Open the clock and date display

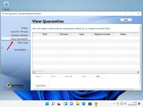pyautogui.click(x=133, y=104)
